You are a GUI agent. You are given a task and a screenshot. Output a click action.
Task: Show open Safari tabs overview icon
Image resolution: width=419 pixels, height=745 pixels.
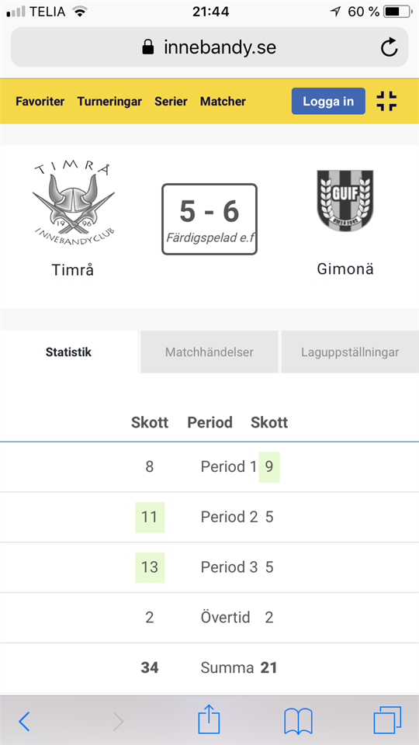coord(387,720)
